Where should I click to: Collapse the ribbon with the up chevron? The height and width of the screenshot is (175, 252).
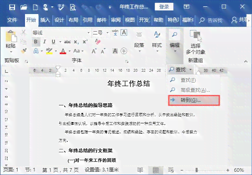pos(246,62)
